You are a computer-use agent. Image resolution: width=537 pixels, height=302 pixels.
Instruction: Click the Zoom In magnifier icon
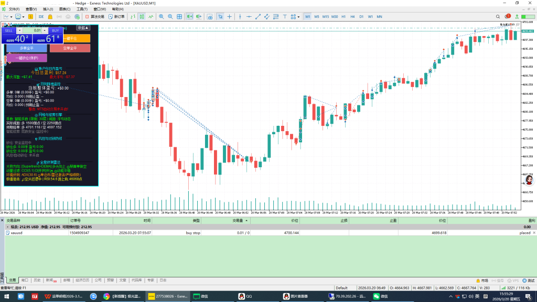162,16
